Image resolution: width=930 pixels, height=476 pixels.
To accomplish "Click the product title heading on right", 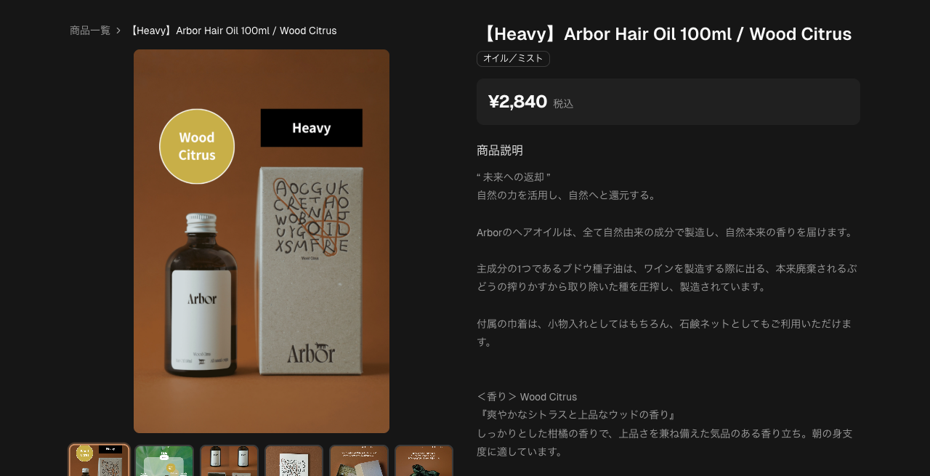I will [x=665, y=34].
